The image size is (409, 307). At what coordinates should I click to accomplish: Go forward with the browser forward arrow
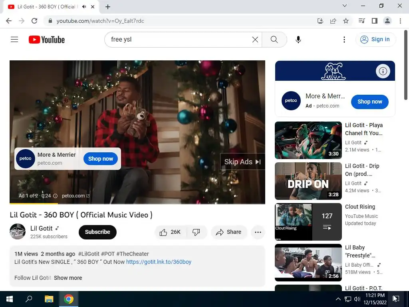(22, 21)
